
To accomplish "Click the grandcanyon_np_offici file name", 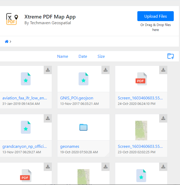I will tap(25, 146).
